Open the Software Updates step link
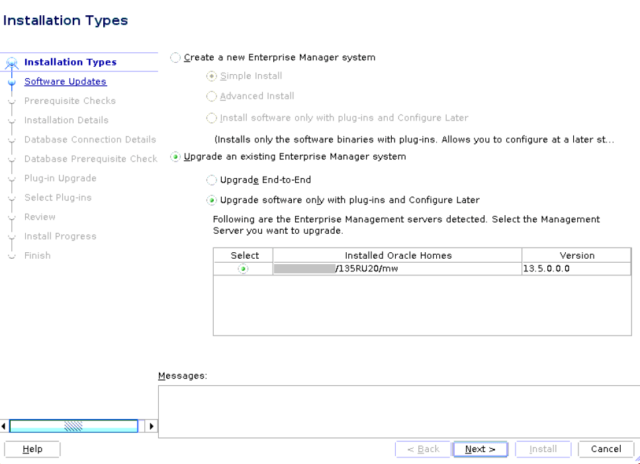 click(66, 81)
